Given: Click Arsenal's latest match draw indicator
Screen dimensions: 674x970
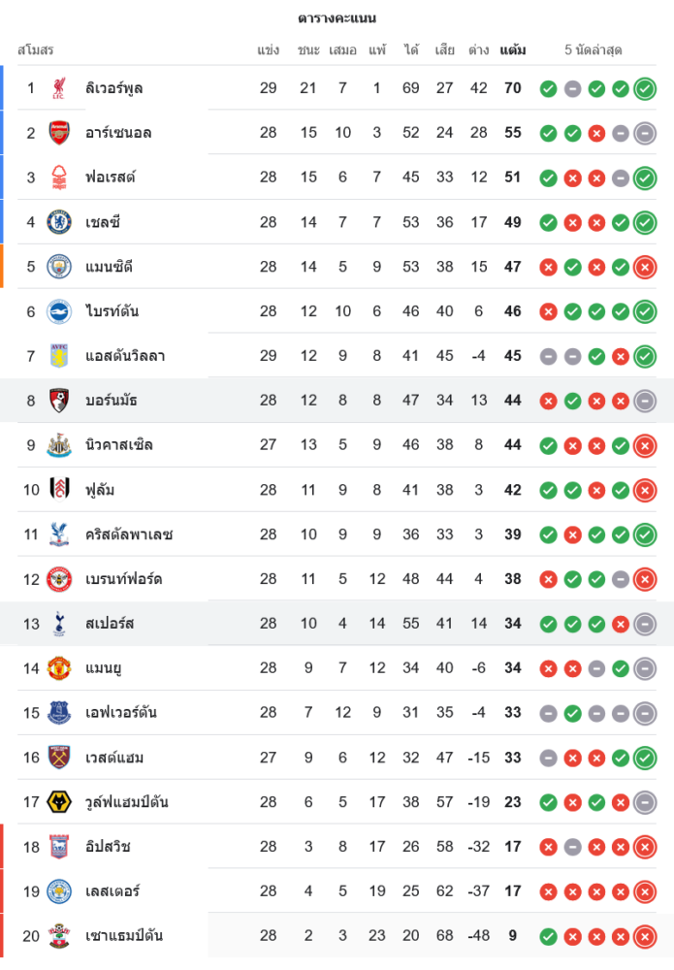Looking at the screenshot, I should click(645, 134).
